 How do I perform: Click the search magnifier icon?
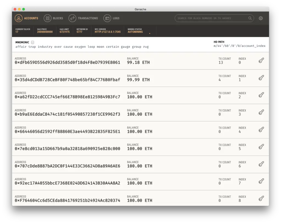250,18
